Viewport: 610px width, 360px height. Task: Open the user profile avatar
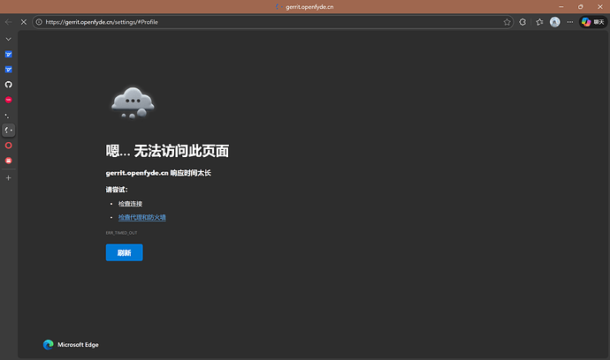tap(555, 22)
